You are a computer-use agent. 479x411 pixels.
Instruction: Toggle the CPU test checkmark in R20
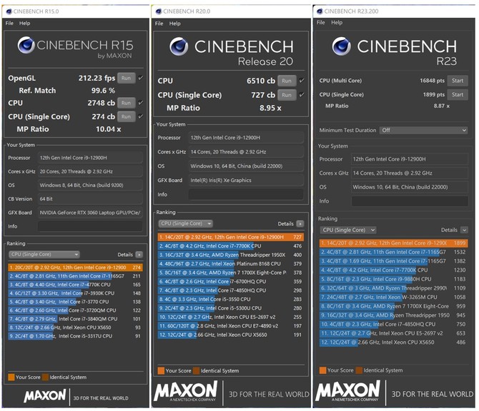pyautogui.click(x=302, y=81)
